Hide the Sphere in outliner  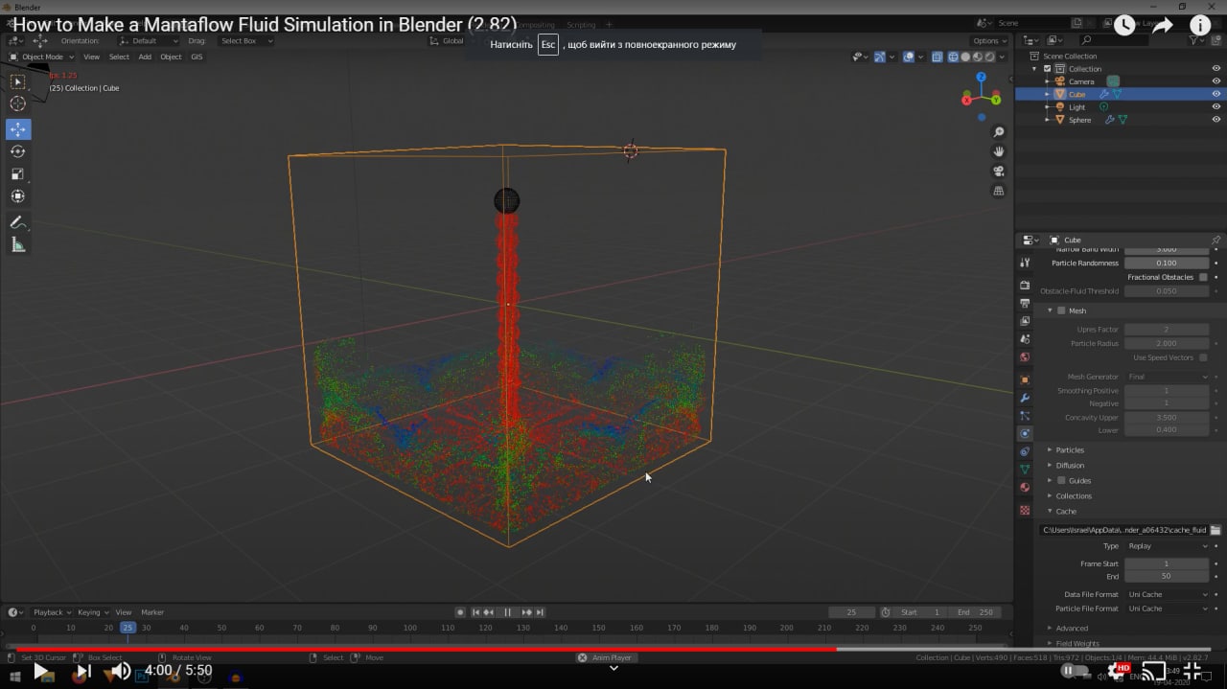tap(1216, 120)
